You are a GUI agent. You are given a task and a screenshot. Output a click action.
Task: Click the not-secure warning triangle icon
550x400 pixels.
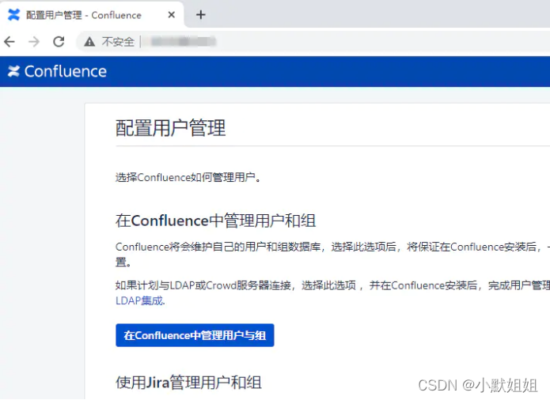(x=89, y=42)
